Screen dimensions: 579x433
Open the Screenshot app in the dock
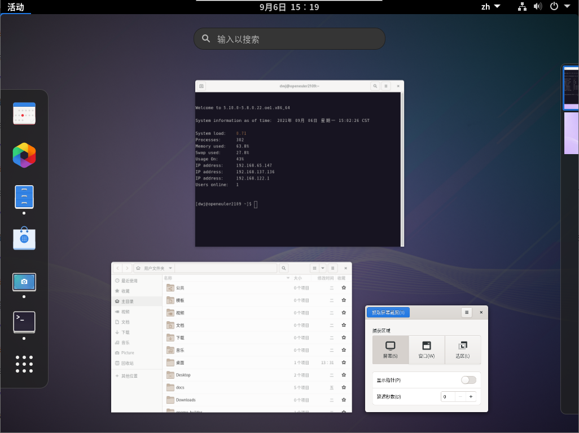tap(24, 282)
